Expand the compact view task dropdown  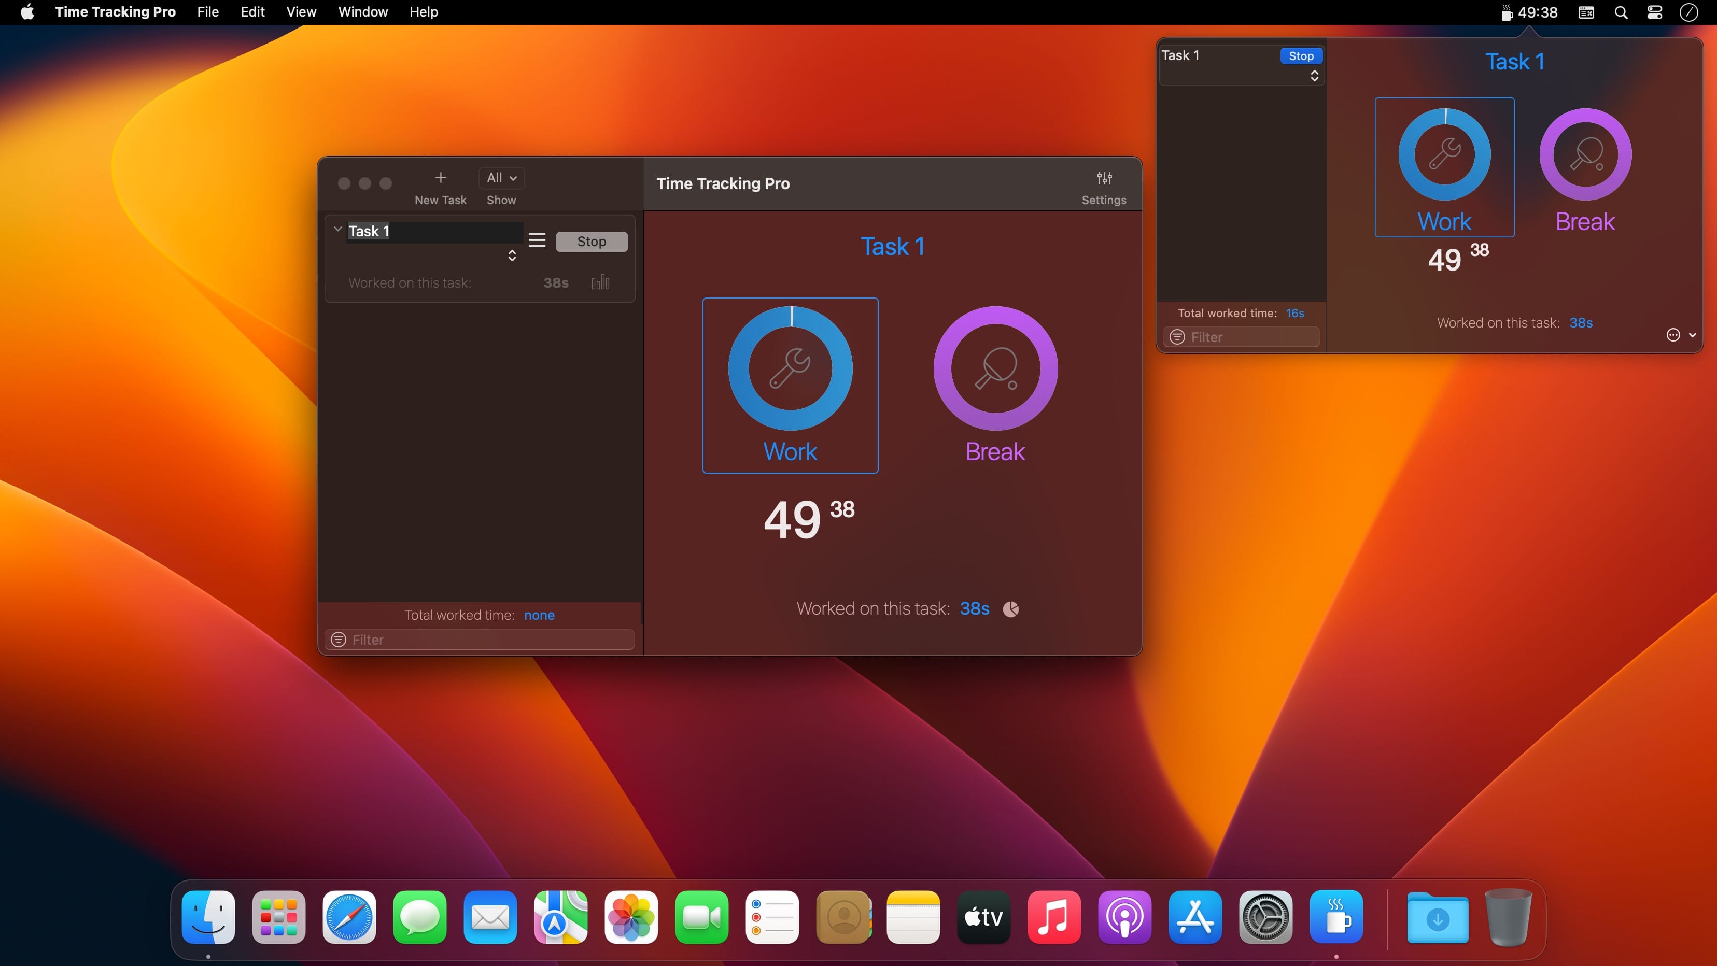click(x=1314, y=76)
